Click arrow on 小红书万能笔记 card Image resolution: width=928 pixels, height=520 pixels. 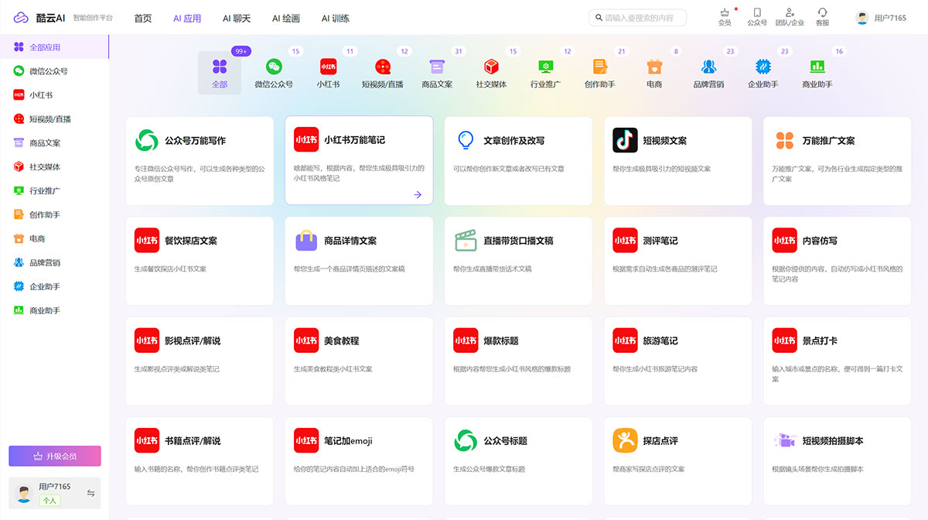click(x=418, y=195)
